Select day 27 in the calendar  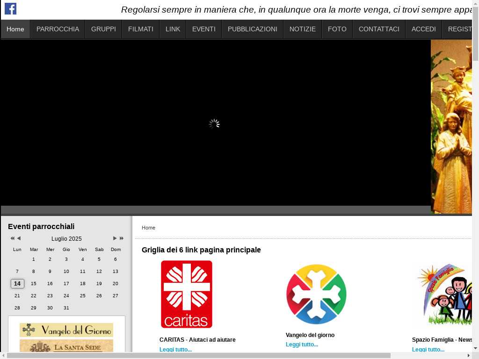pos(116,296)
